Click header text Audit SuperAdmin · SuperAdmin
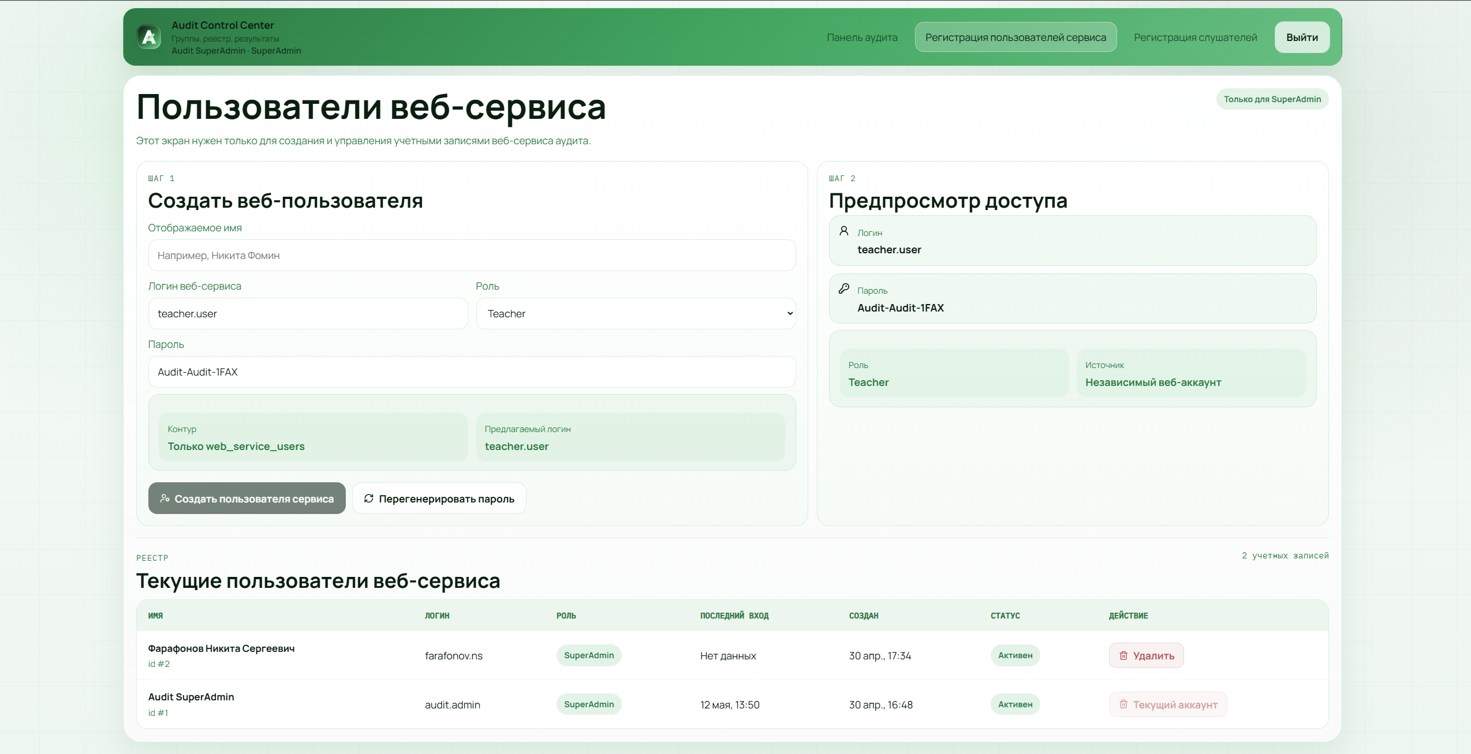This screenshot has height=754, width=1471. point(236,51)
